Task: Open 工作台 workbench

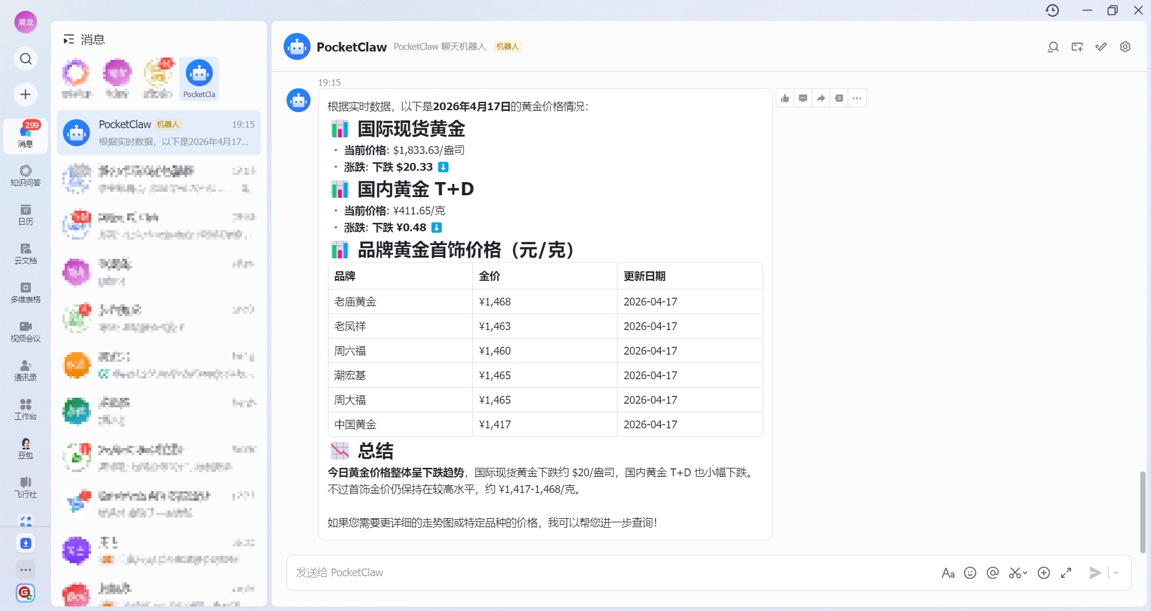Action: click(x=25, y=410)
